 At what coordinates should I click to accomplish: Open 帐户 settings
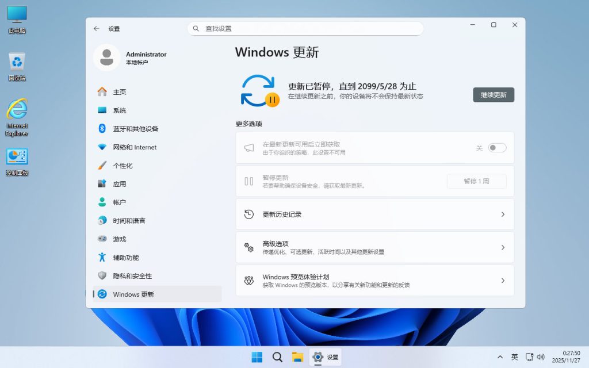pos(118,202)
